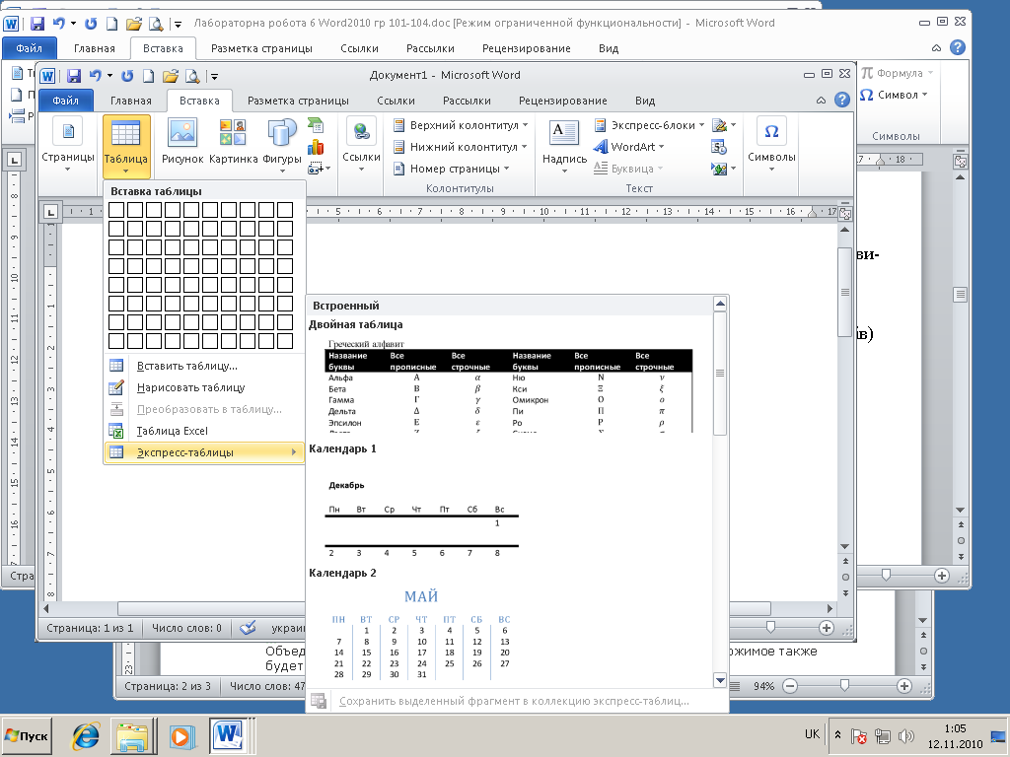Click zoom slider in Лабораторна робота window

pyautogui.click(x=887, y=575)
